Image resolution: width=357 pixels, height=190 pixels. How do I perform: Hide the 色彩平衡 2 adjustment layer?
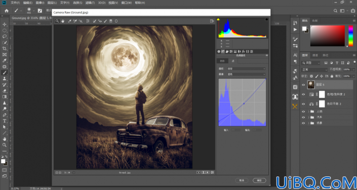pyautogui.click(x=303, y=104)
